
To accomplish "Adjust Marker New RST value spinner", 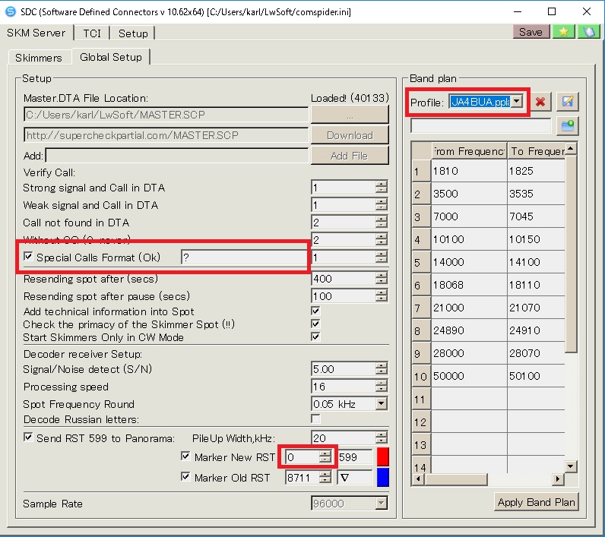I will 325,457.
